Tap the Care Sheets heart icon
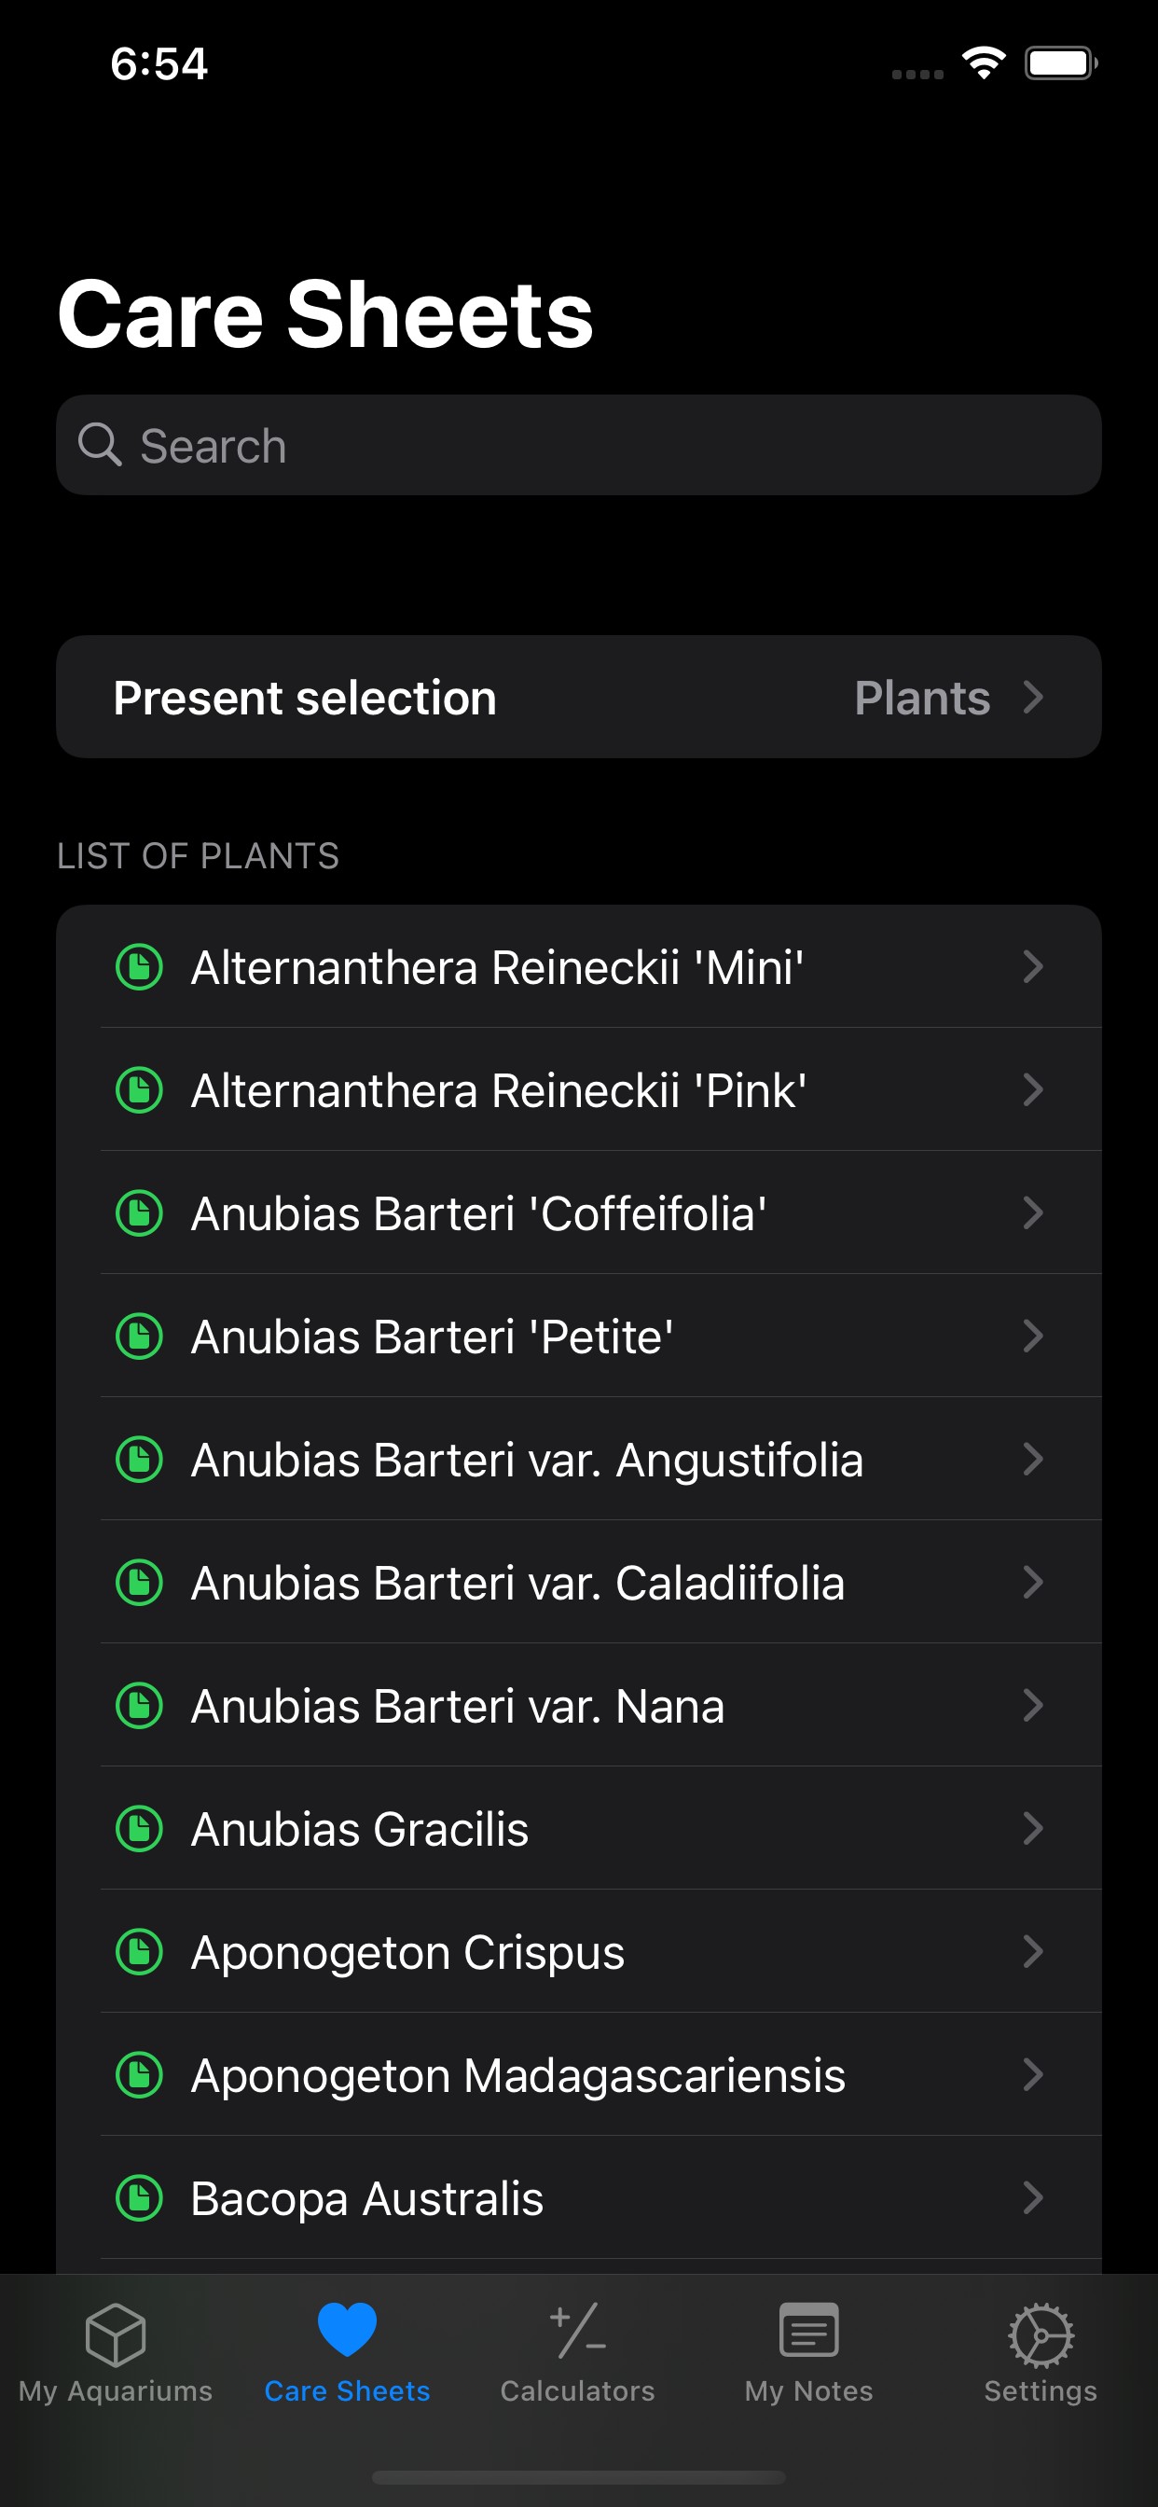The width and height of the screenshot is (1158, 2507). [347, 2330]
